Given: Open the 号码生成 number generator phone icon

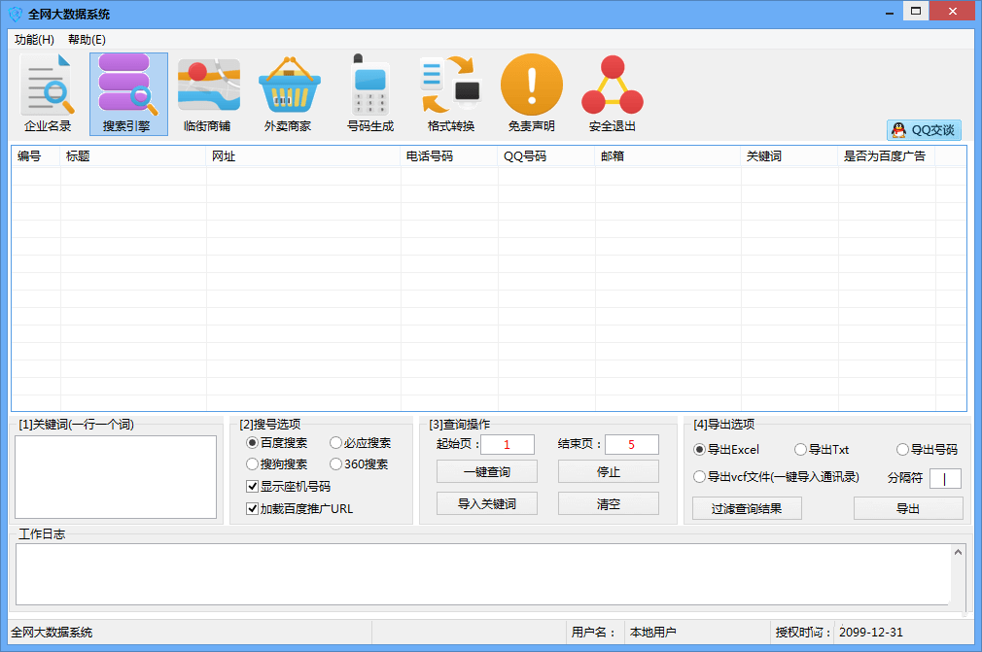Looking at the screenshot, I should coord(370,94).
